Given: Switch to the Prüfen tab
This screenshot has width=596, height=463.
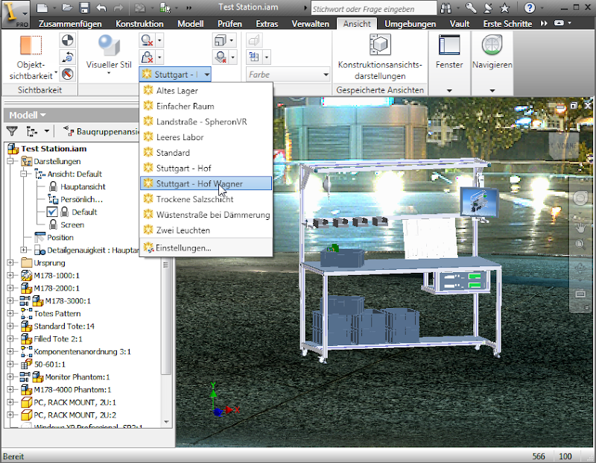Looking at the screenshot, I should pyautogui.click(x=229, y=24).
